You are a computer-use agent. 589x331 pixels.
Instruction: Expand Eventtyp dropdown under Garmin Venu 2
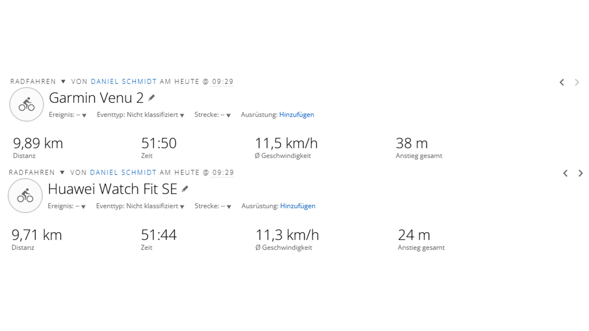click(182, 115)
